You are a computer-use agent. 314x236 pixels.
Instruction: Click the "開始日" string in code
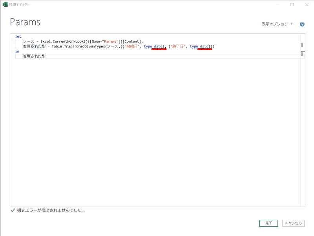coord(132,47)
